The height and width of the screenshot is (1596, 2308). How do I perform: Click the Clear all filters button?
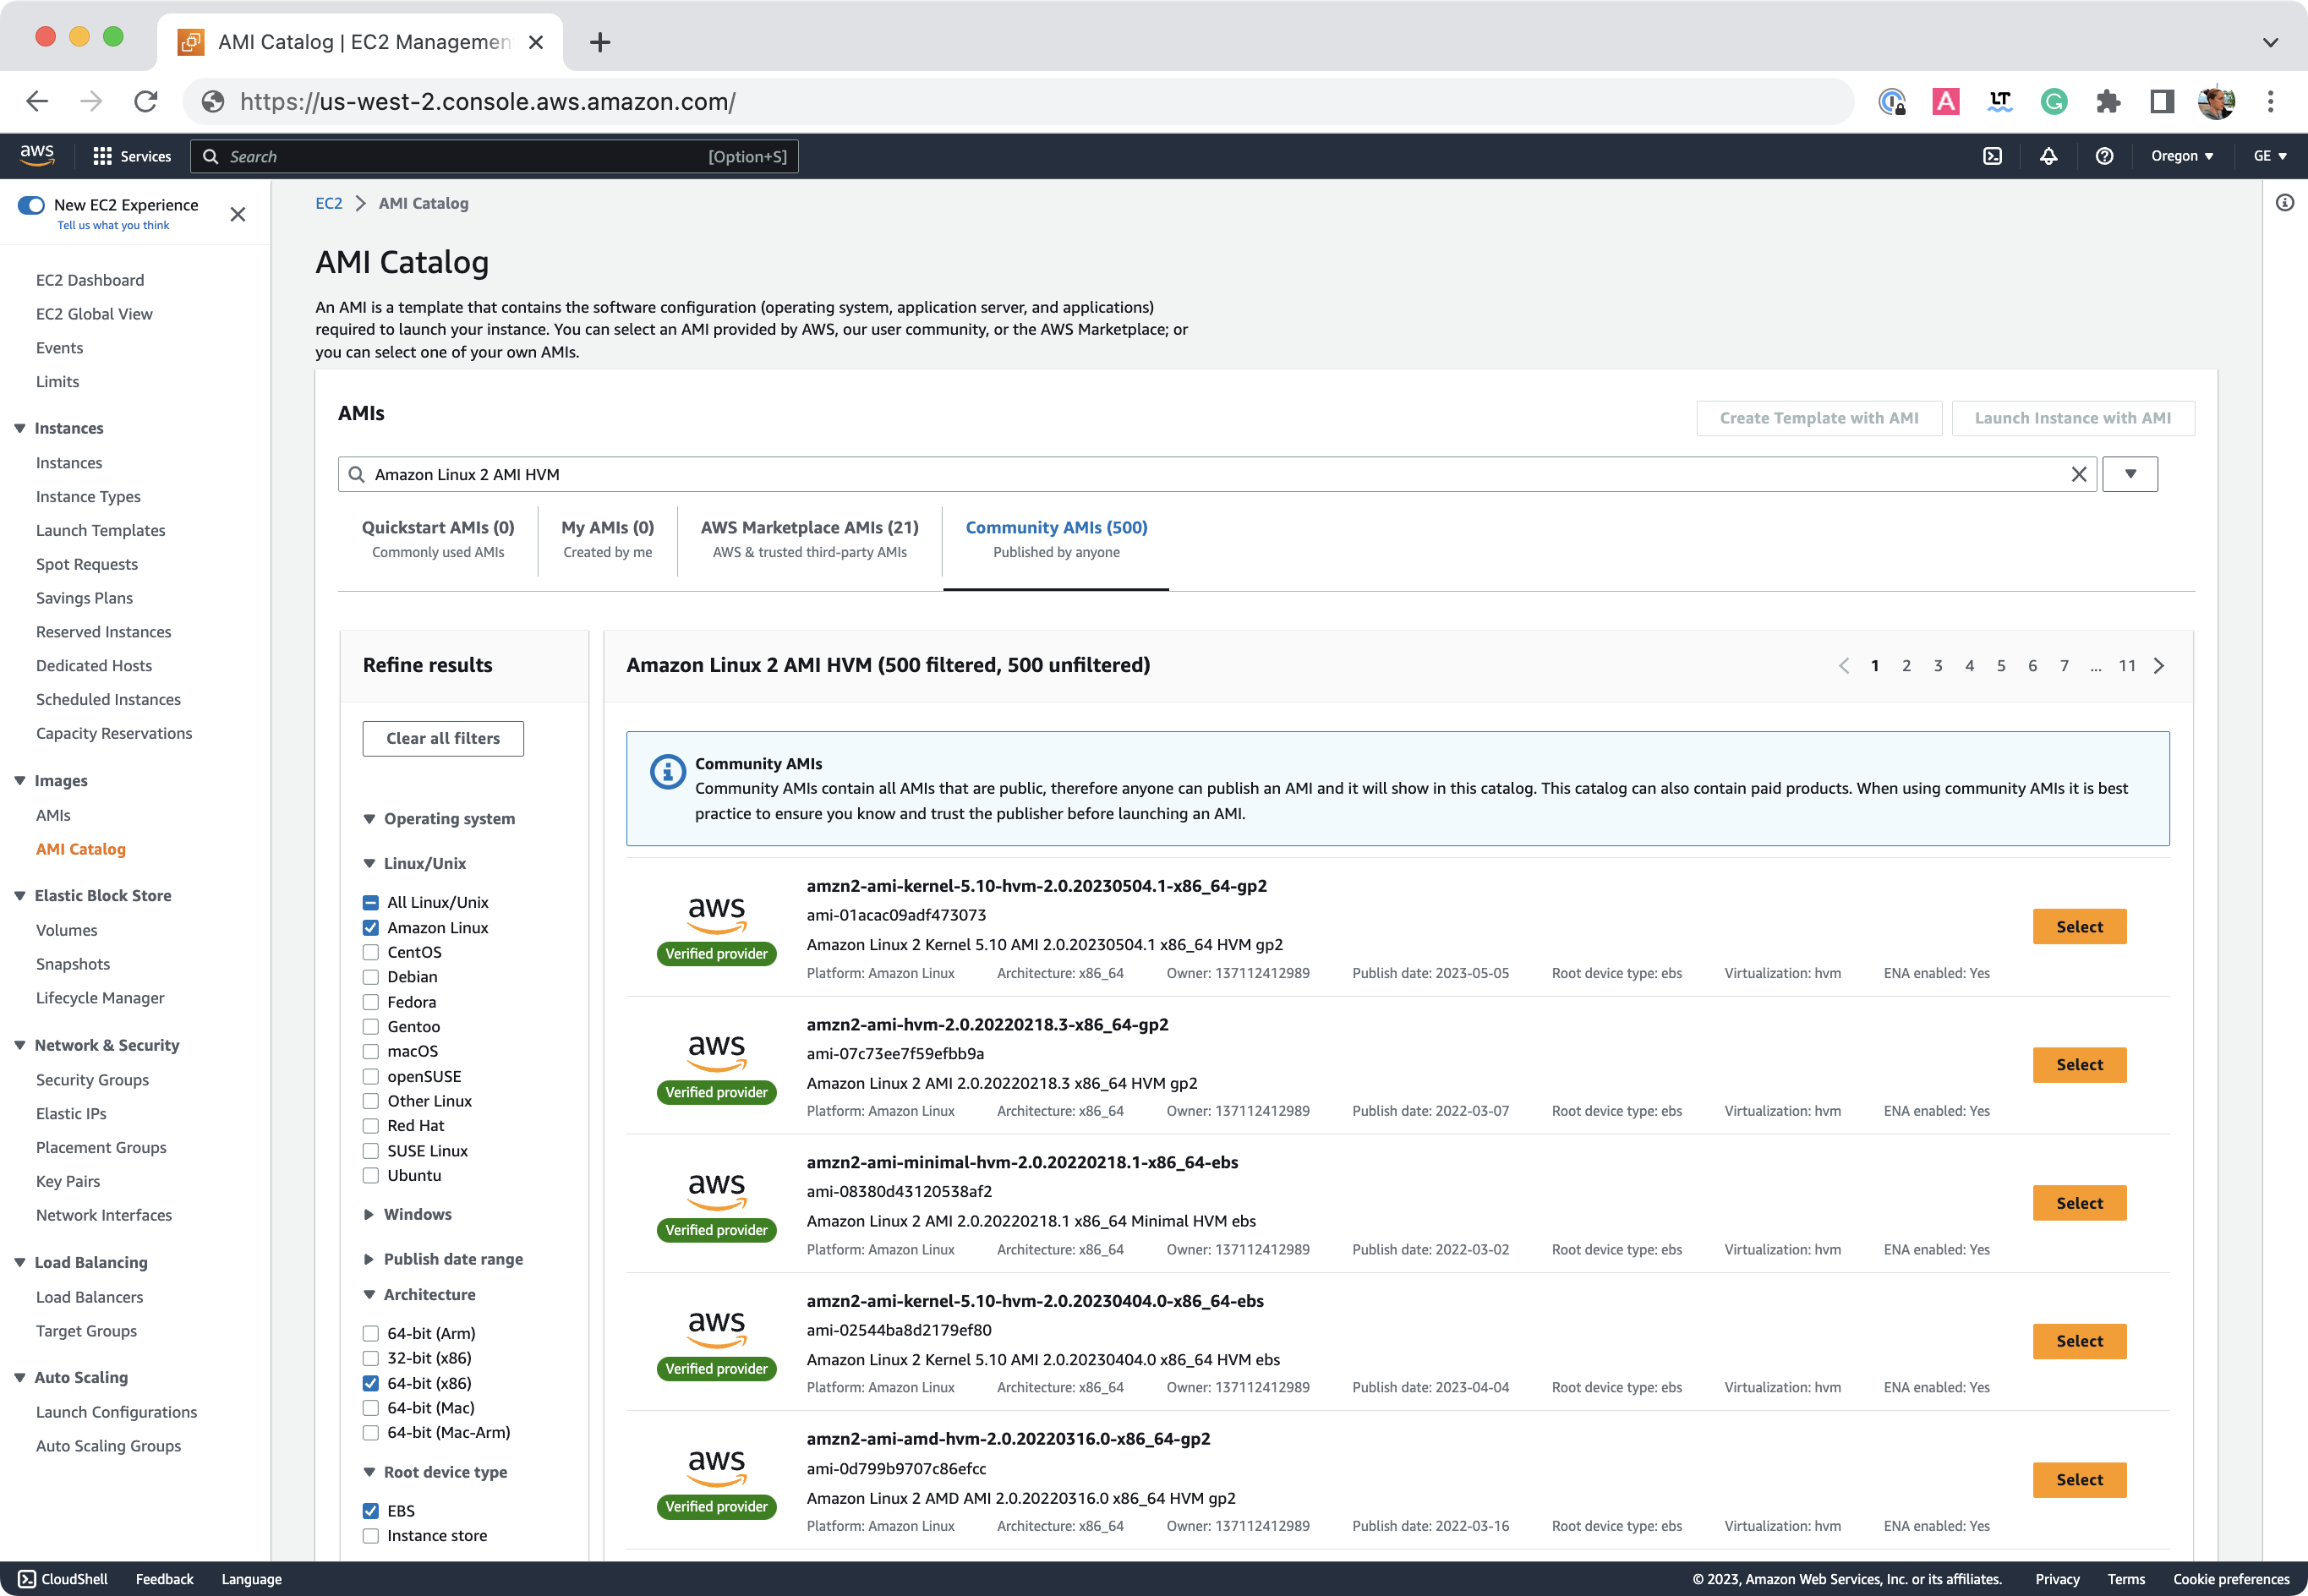click(442, 738)
